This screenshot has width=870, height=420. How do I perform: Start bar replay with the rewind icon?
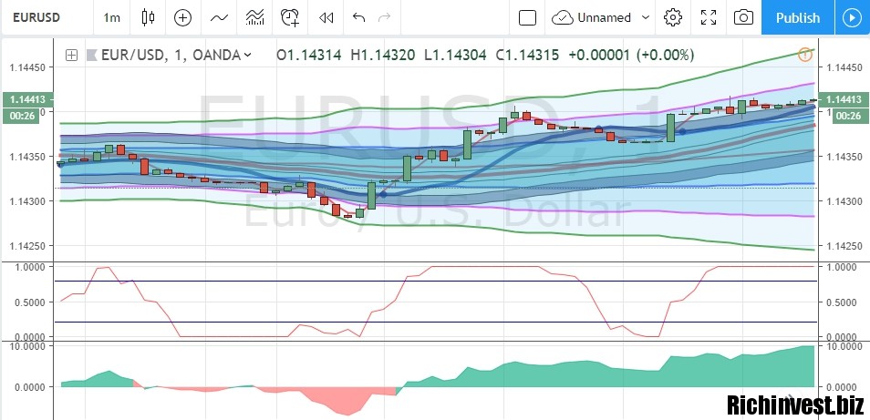[x=325, y=17]
